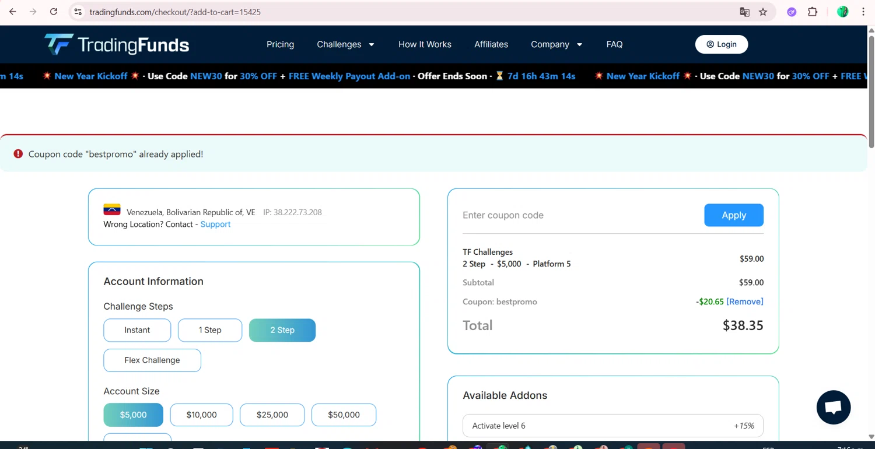Open the Chrome profile avatar
Viewport: 875px width, 449px height.
click(842, 12)
